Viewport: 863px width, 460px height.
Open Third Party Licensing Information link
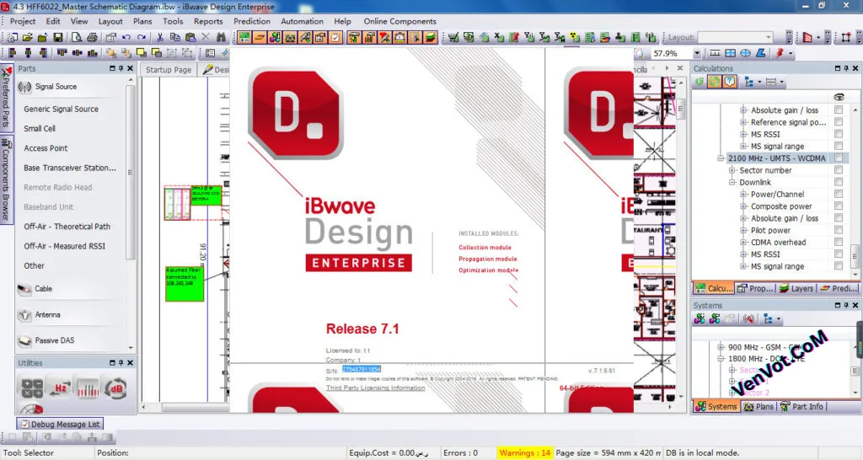point(375,388)
